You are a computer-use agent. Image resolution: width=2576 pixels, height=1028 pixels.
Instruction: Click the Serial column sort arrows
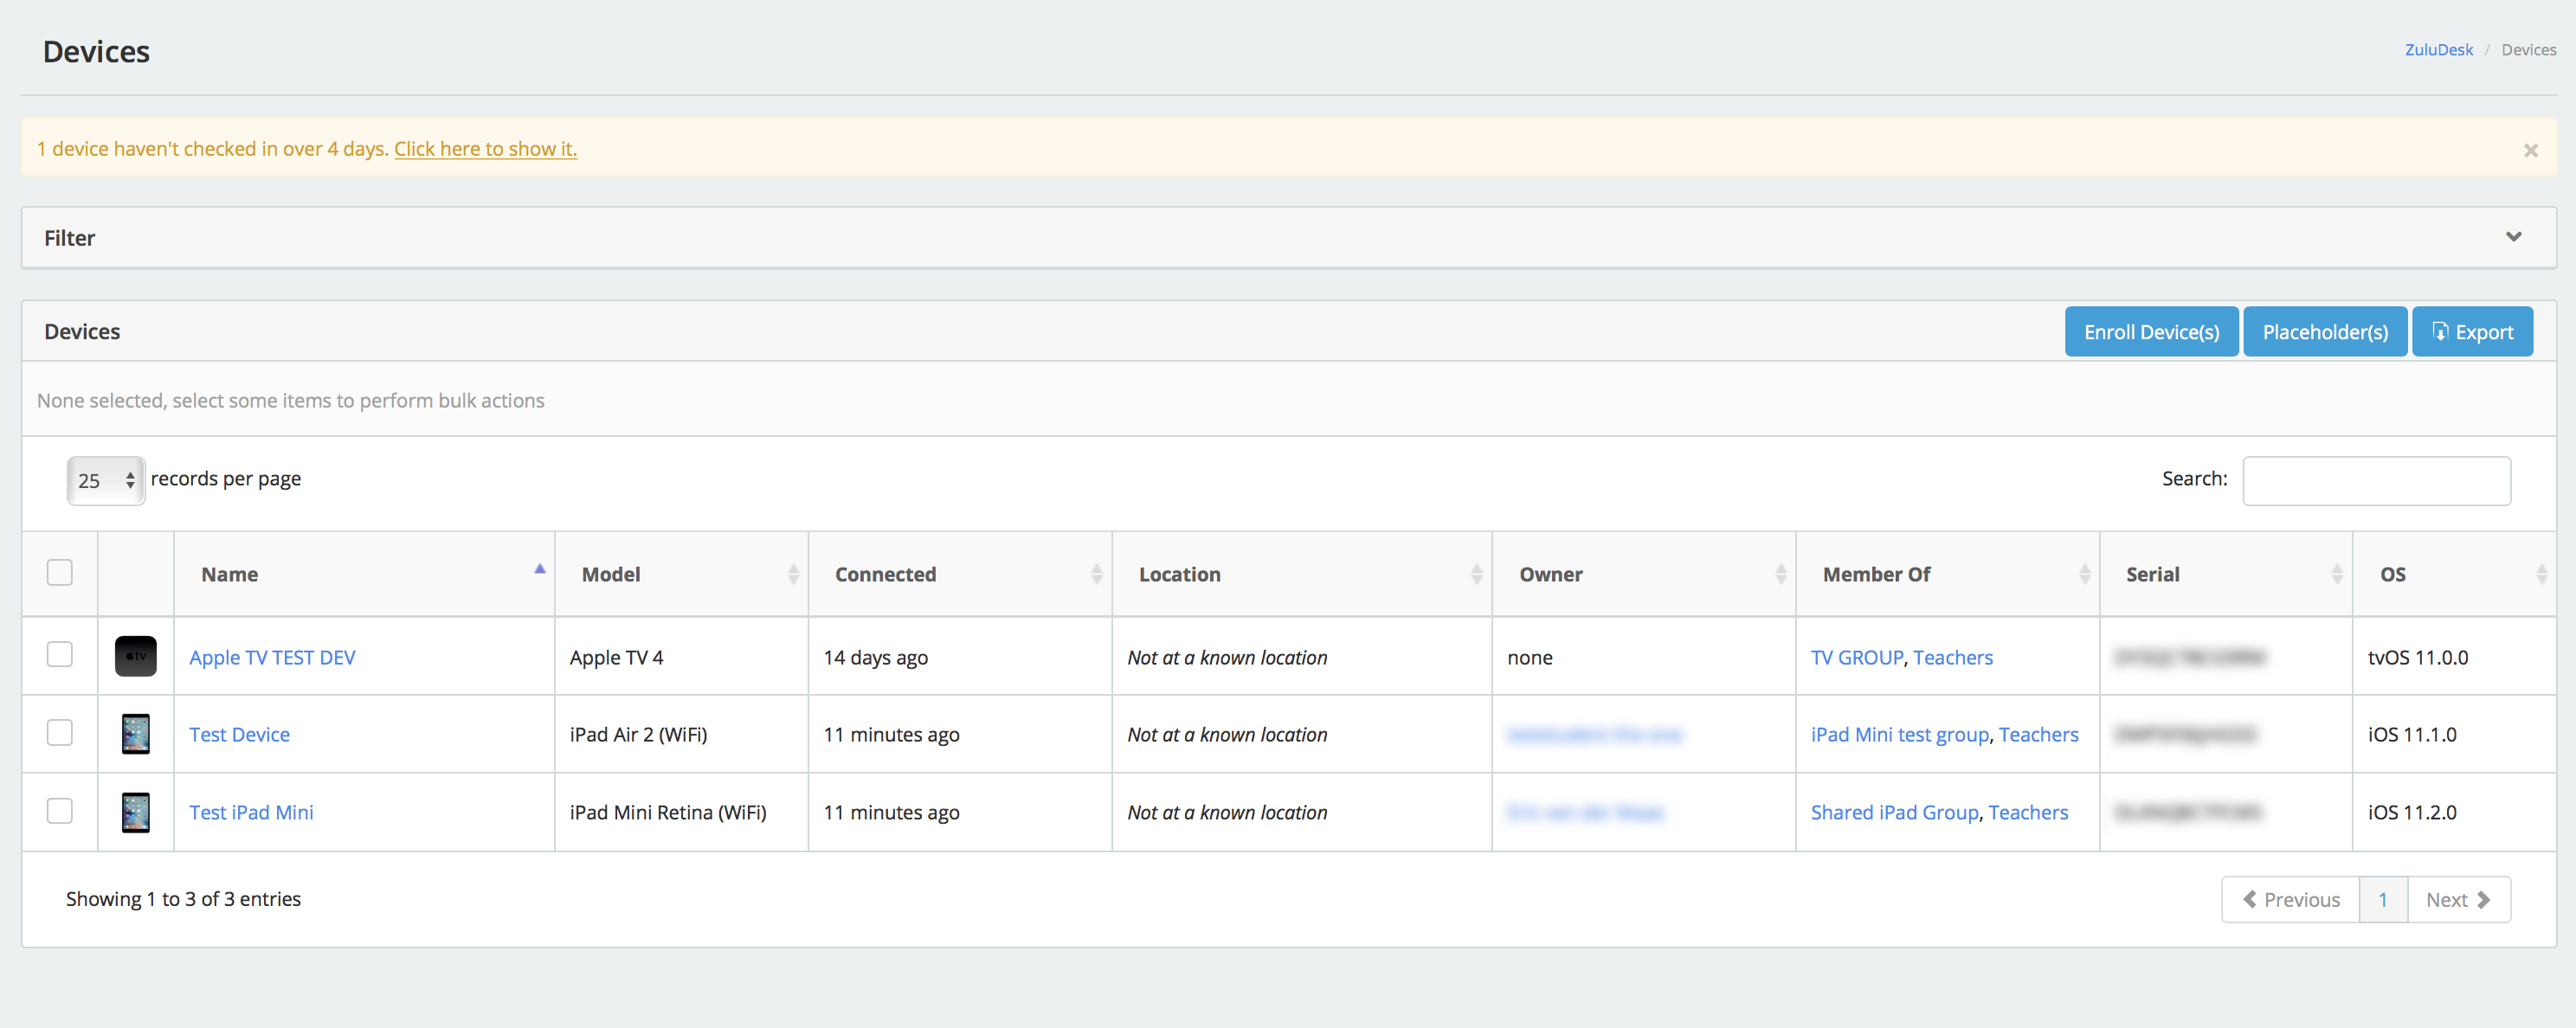(x=2337, y=574)
